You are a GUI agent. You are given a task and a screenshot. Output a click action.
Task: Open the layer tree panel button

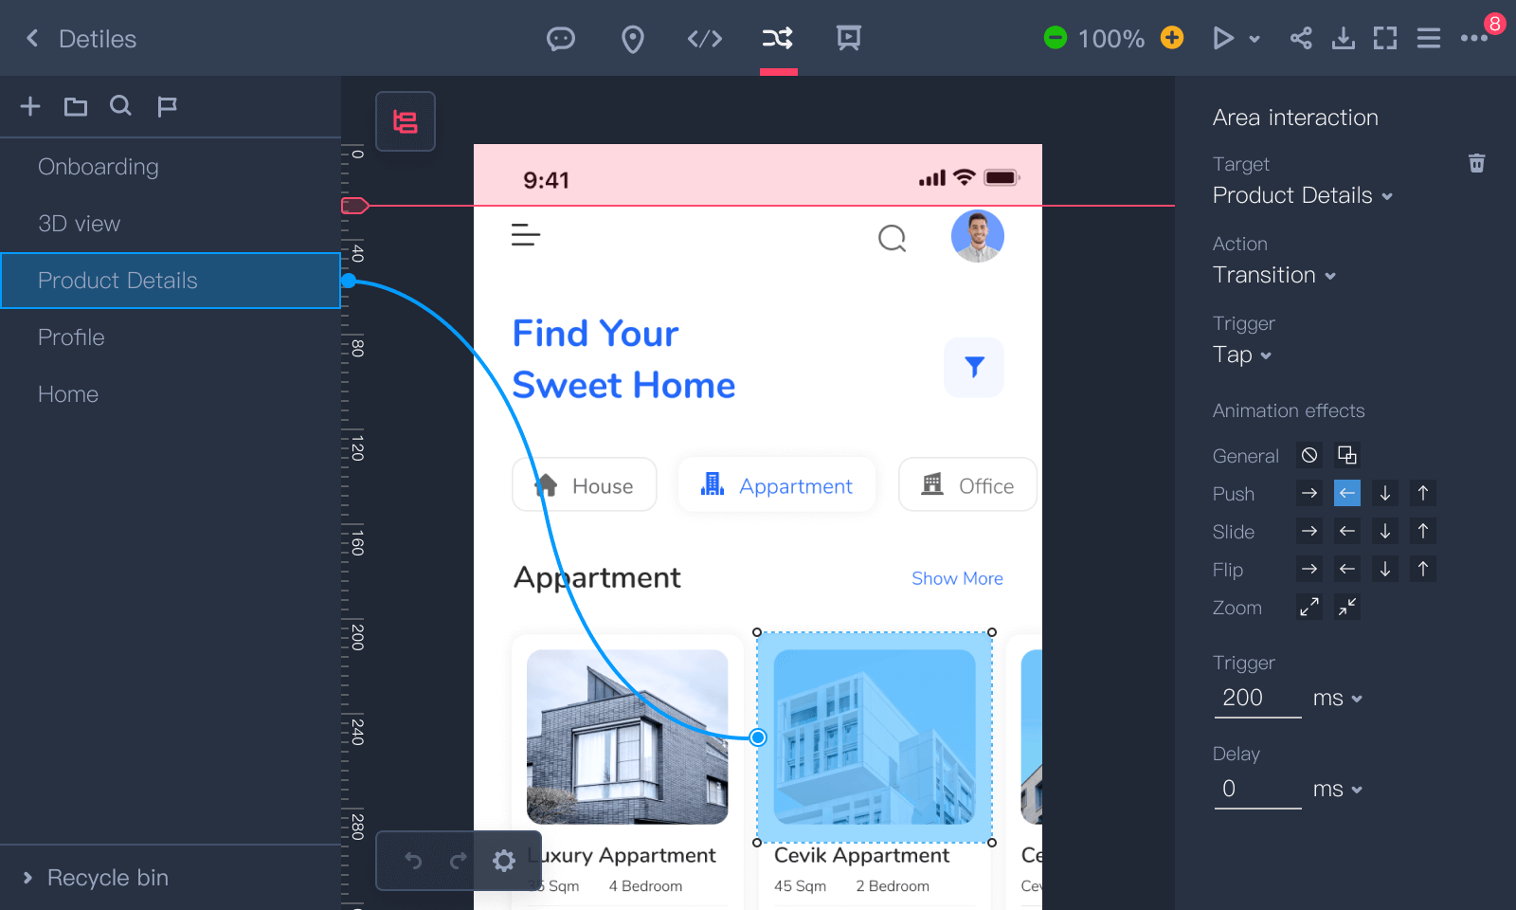(406, 121)
